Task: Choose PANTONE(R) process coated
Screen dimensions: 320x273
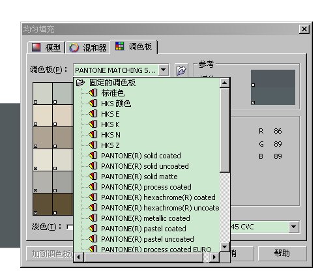Action: 146,187
